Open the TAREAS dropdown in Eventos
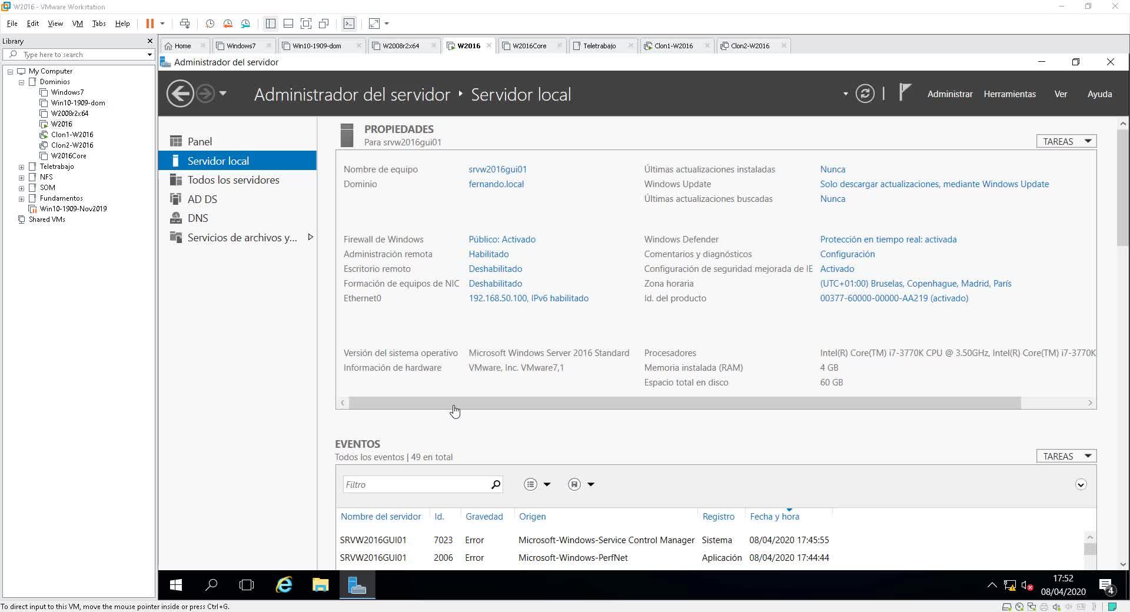The height and width of the screenshot is (612, 1130). [1066, 456]
